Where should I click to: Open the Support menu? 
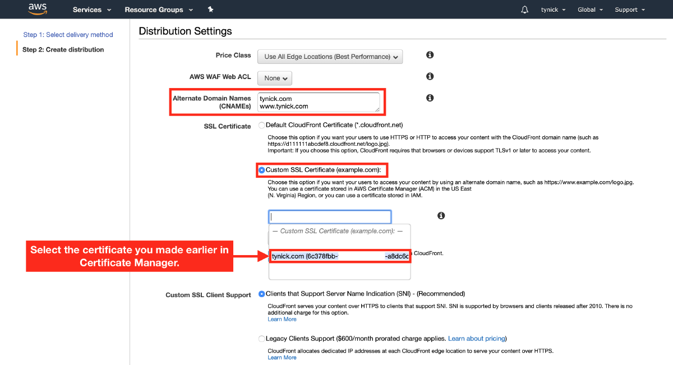pos(630,10)
